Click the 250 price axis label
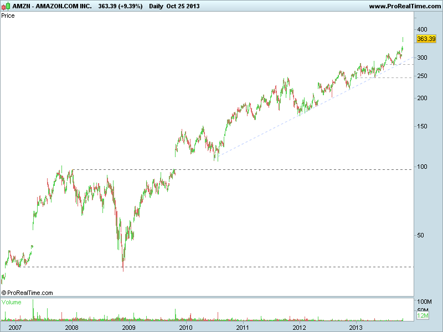The height and width of the screenshot is (332, 443). click(x=422, y=76)
